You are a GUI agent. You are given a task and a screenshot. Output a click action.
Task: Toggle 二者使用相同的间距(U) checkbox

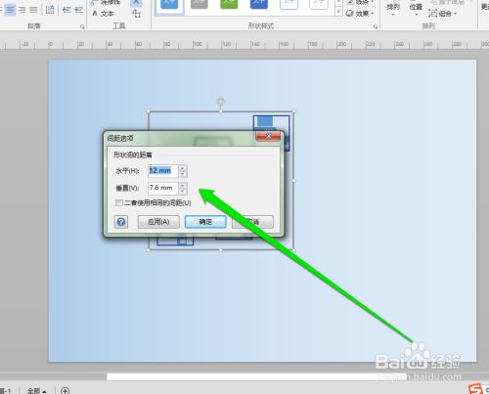click(x=119, y=203)
